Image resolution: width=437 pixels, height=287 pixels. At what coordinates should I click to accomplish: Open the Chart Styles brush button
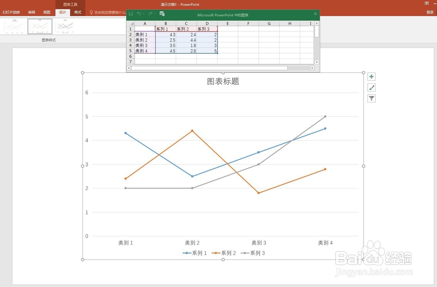click(371, 88)
